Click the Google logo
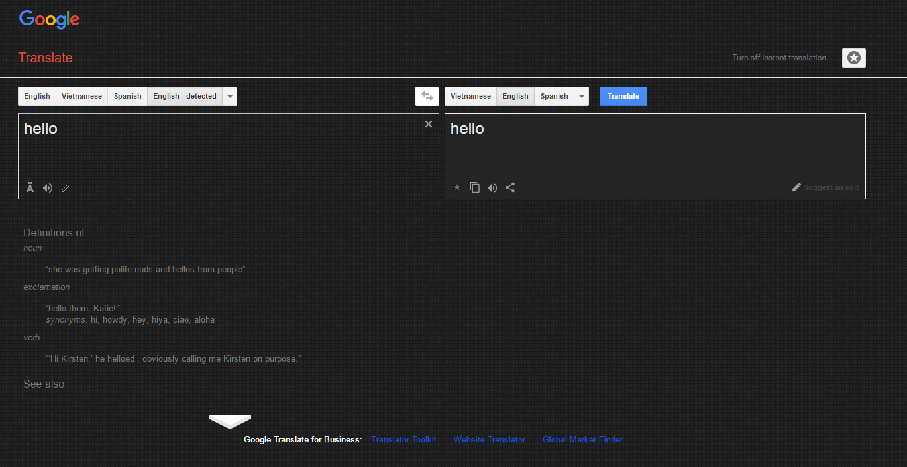This screenshot has height=467, width=907. [x=49, y=20]
